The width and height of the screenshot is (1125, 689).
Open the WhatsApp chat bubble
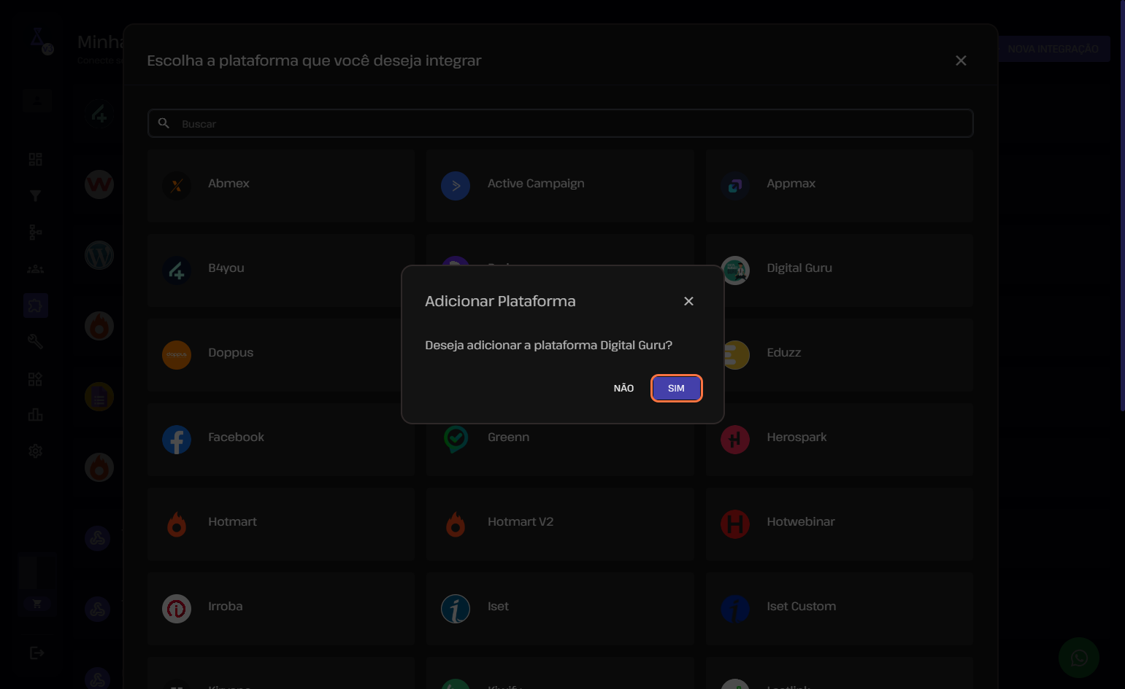[1079, 658]
